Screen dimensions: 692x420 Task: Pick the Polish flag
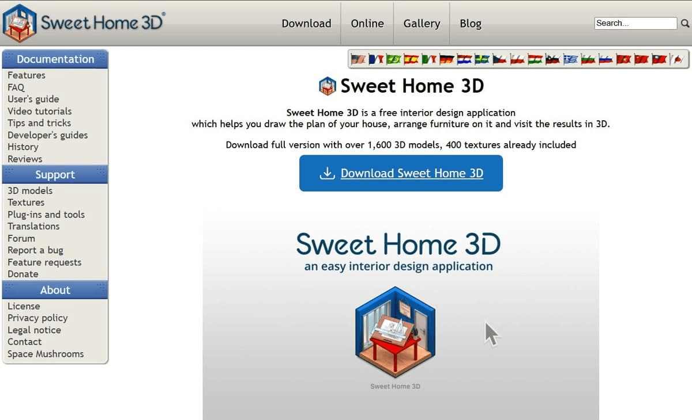(x=517, y=59)
